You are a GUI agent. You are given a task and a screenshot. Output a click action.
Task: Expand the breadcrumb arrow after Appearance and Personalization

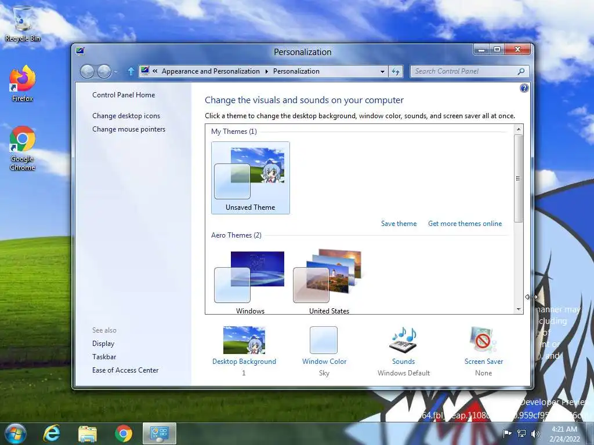click(x=267, y=71)
